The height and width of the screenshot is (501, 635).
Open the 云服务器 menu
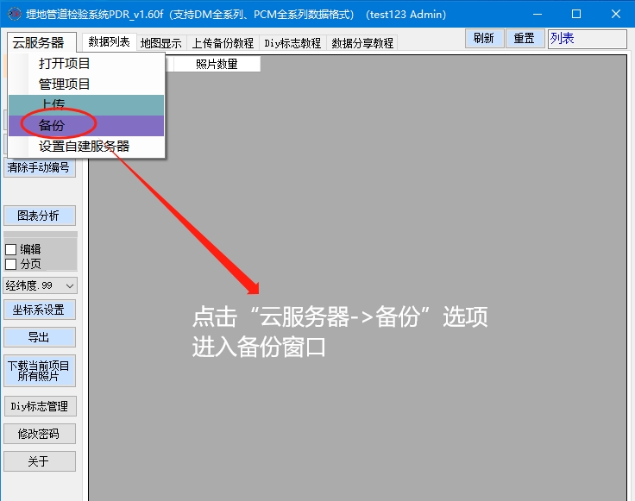(40, 42)
